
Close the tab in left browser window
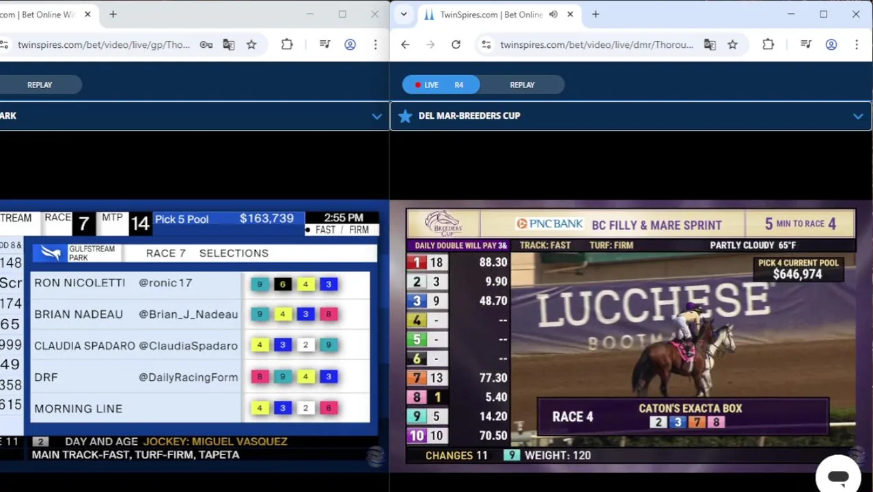(x=87, y=14)
